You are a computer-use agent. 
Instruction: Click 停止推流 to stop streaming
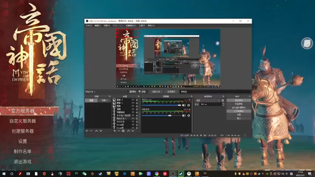pos(239,100)
